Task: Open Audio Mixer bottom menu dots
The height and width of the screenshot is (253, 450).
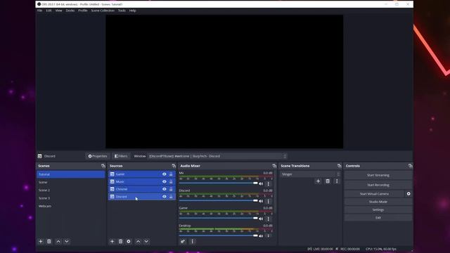Action: (192, 242)
